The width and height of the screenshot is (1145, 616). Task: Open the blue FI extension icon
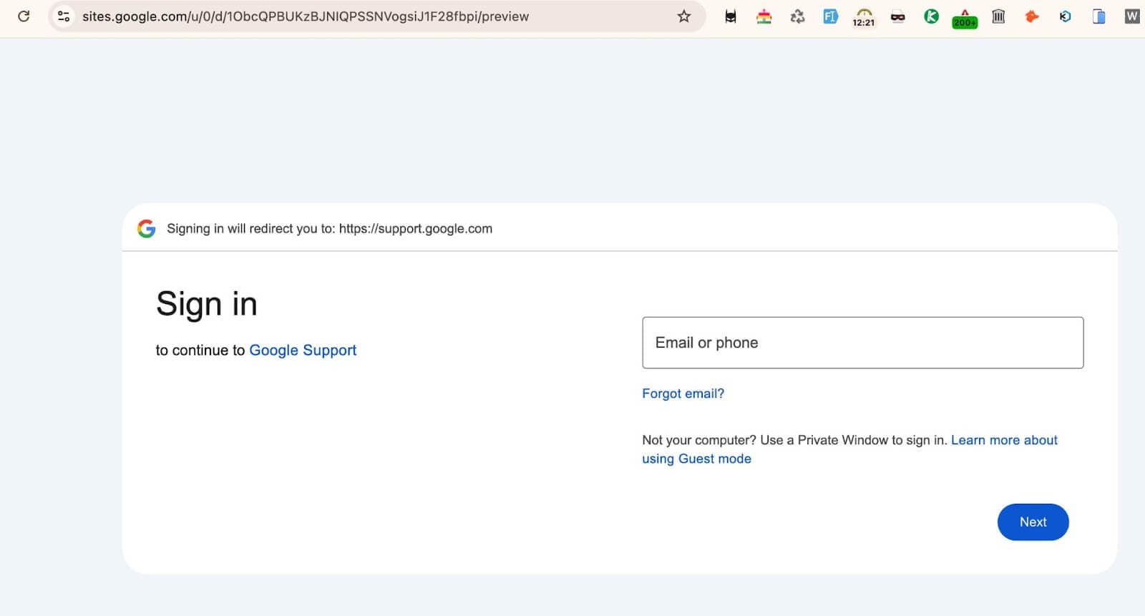[830, 16]
